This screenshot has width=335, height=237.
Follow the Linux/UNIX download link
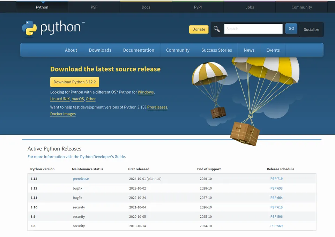tap(60, 99)
